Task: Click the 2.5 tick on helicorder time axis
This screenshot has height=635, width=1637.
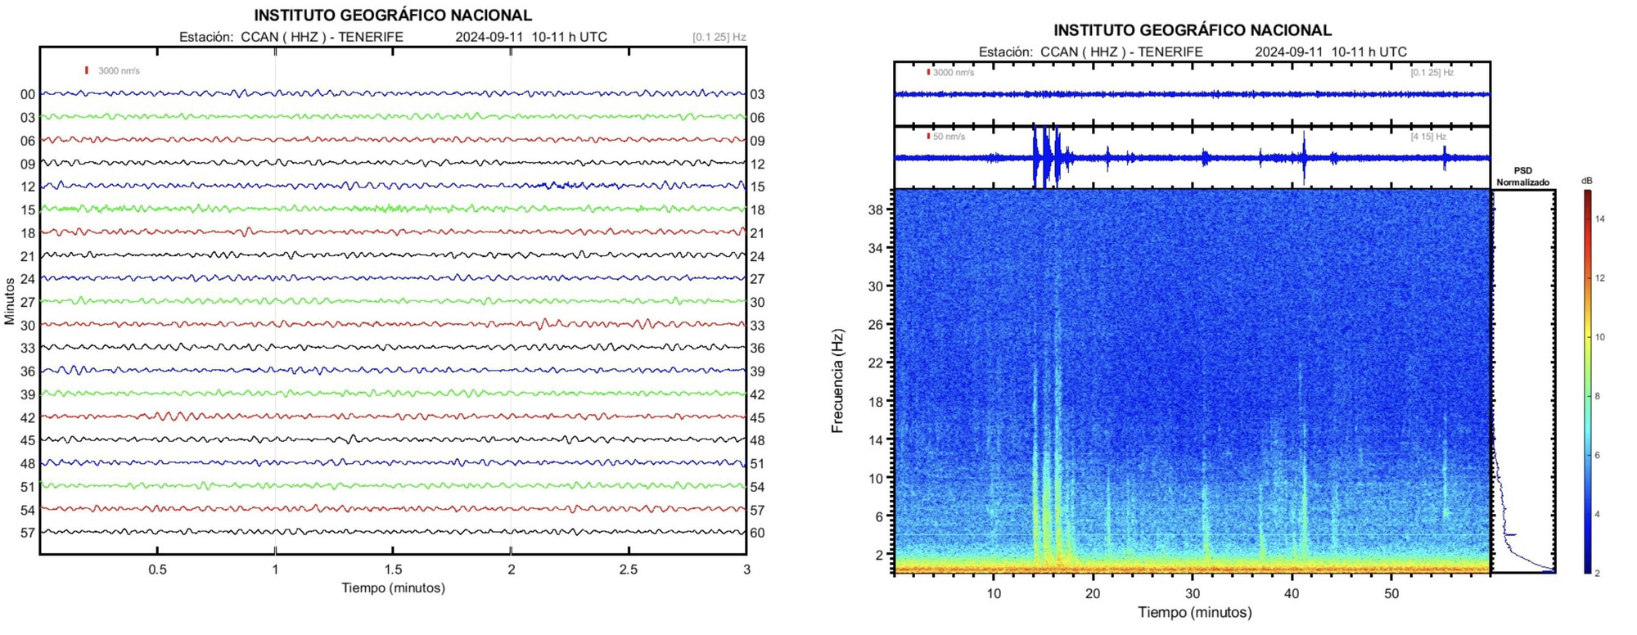Action: pos(628,569)
